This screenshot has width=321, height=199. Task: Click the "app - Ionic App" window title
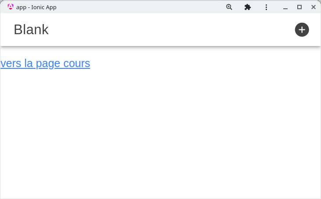click(x=36, y=7)
